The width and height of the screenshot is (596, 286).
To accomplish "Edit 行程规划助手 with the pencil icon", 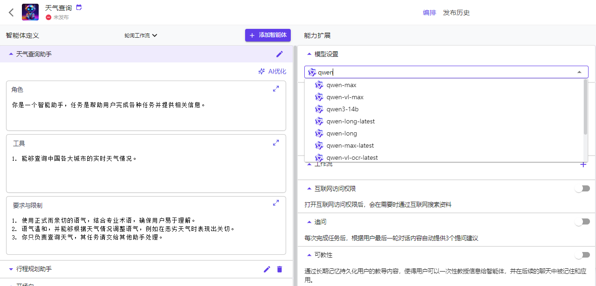I will [267, 269].
